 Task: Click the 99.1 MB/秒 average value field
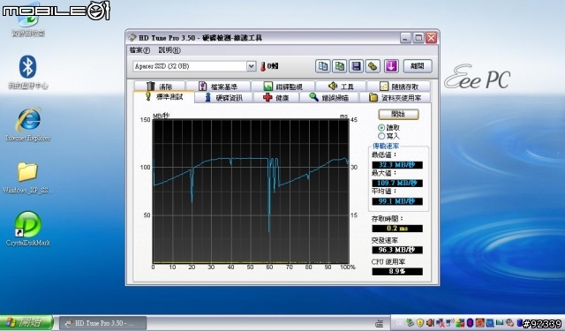coord(397,201)
